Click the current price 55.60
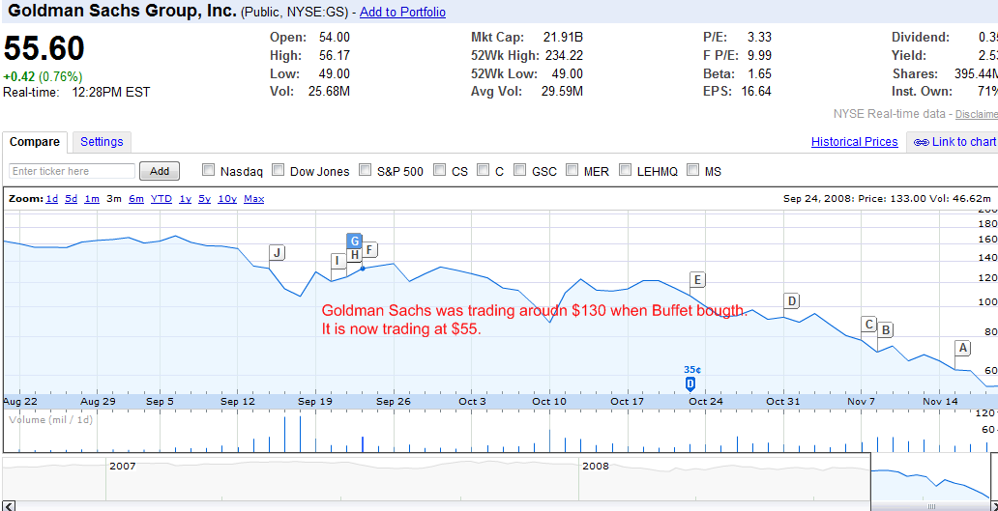Image resolution: width=998 pixels, height=511 pixels. pos(44,48)
